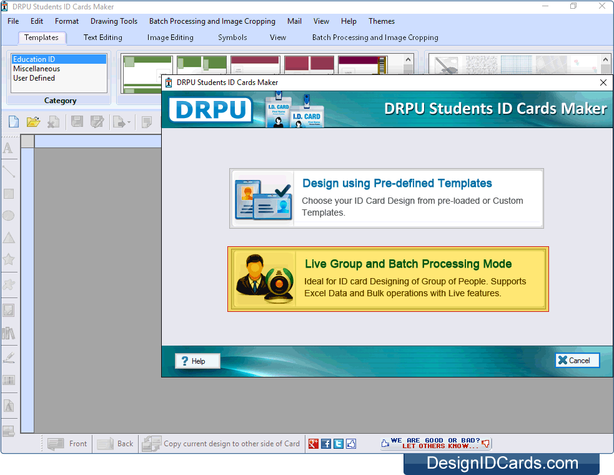Select Education ID category
Image resolution: width=614 pixels, height=475 pixels.
coord(59,59)
